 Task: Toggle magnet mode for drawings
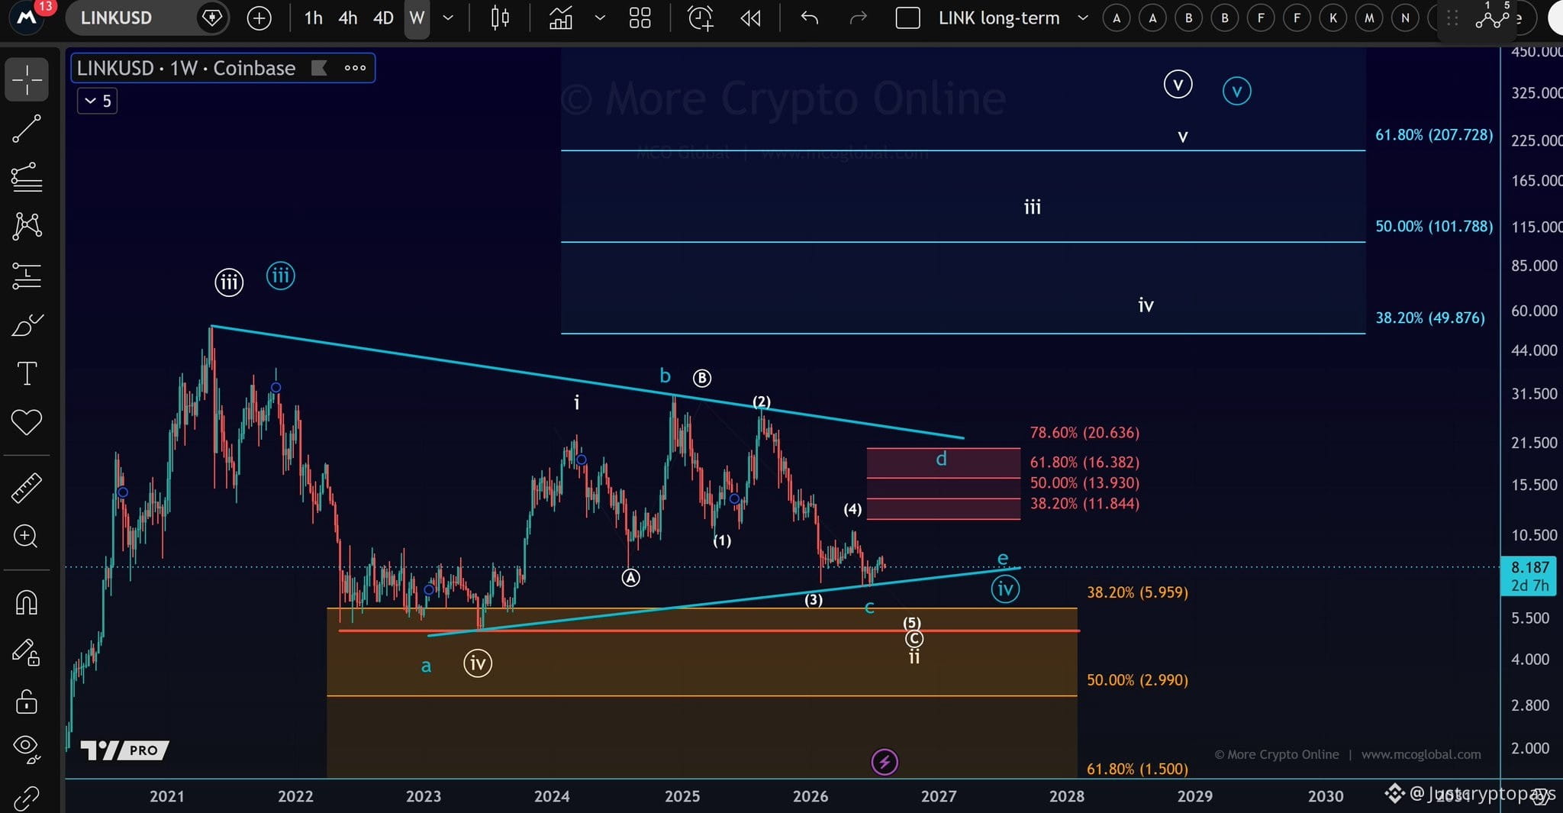pyautogui.click(x=27, y=603)
